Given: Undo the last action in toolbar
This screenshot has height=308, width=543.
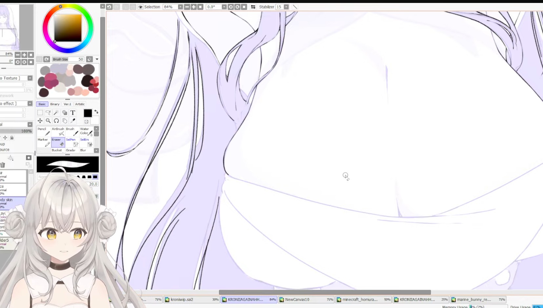Looking at the screenshot, I should (109, 7).
